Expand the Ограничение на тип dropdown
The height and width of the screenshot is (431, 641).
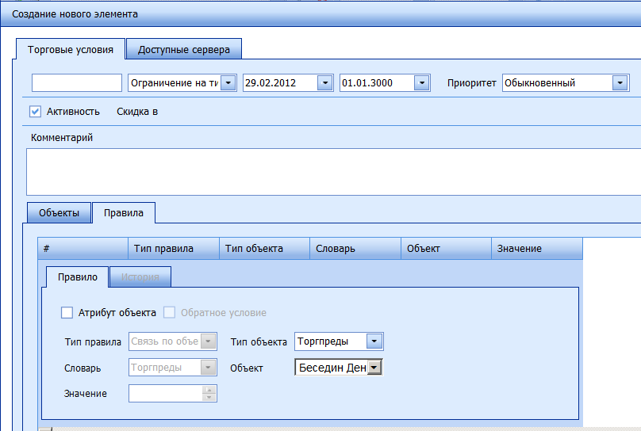228,82
